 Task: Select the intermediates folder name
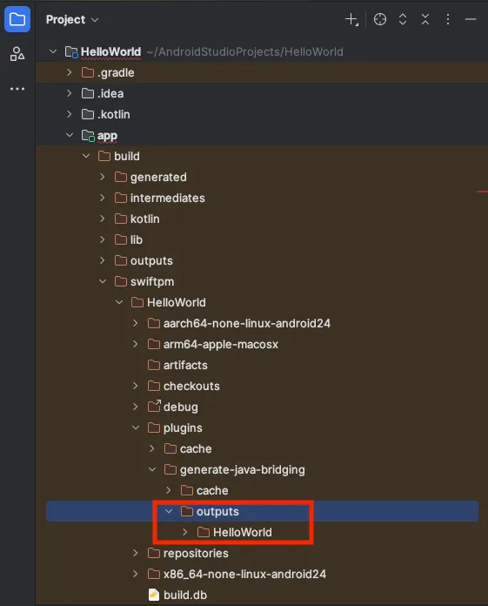pos(168,198)
